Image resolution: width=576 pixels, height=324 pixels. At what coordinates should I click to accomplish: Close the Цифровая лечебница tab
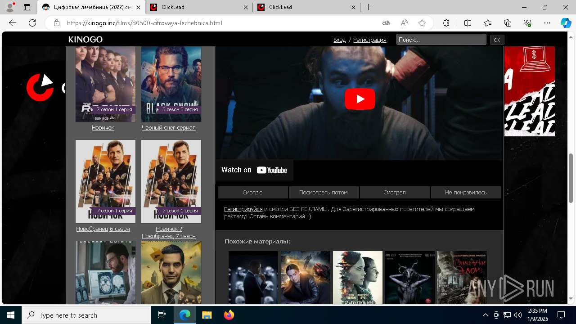point(138,7)
